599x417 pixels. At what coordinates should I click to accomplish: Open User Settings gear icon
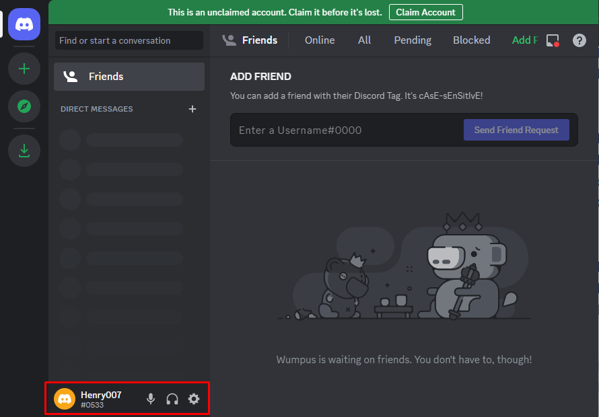click(194, 399)
